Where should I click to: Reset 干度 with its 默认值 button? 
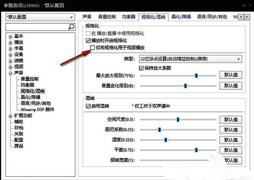(231, 150)
